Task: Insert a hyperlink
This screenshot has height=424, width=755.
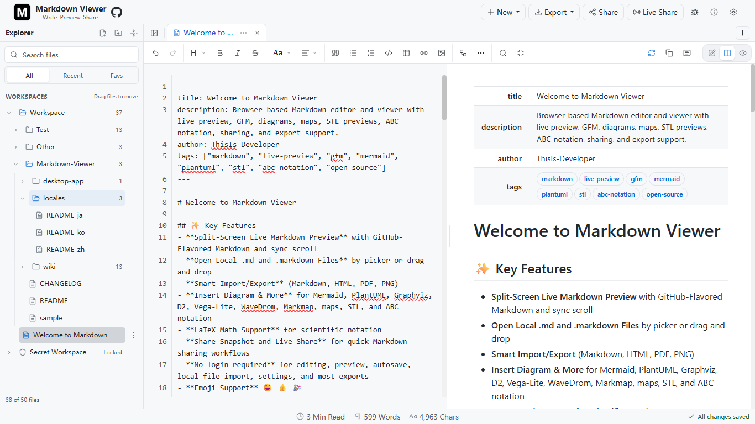Action: 424,53
